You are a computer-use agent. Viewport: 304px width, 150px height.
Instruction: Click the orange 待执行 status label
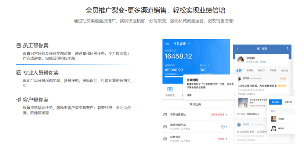click(x=283, y=78)
